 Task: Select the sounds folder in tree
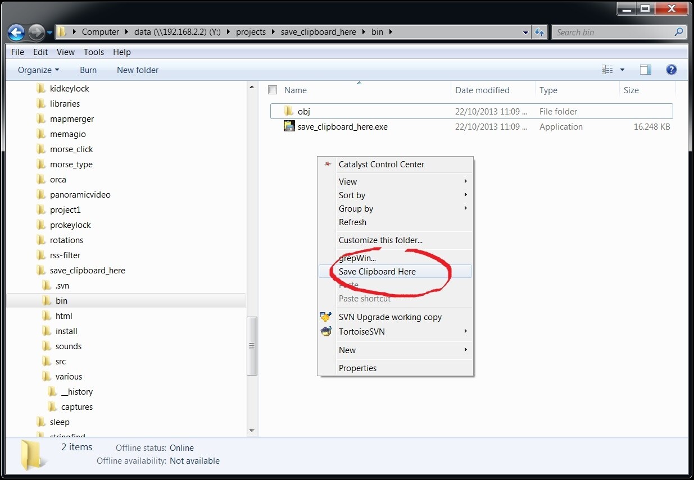68,346
